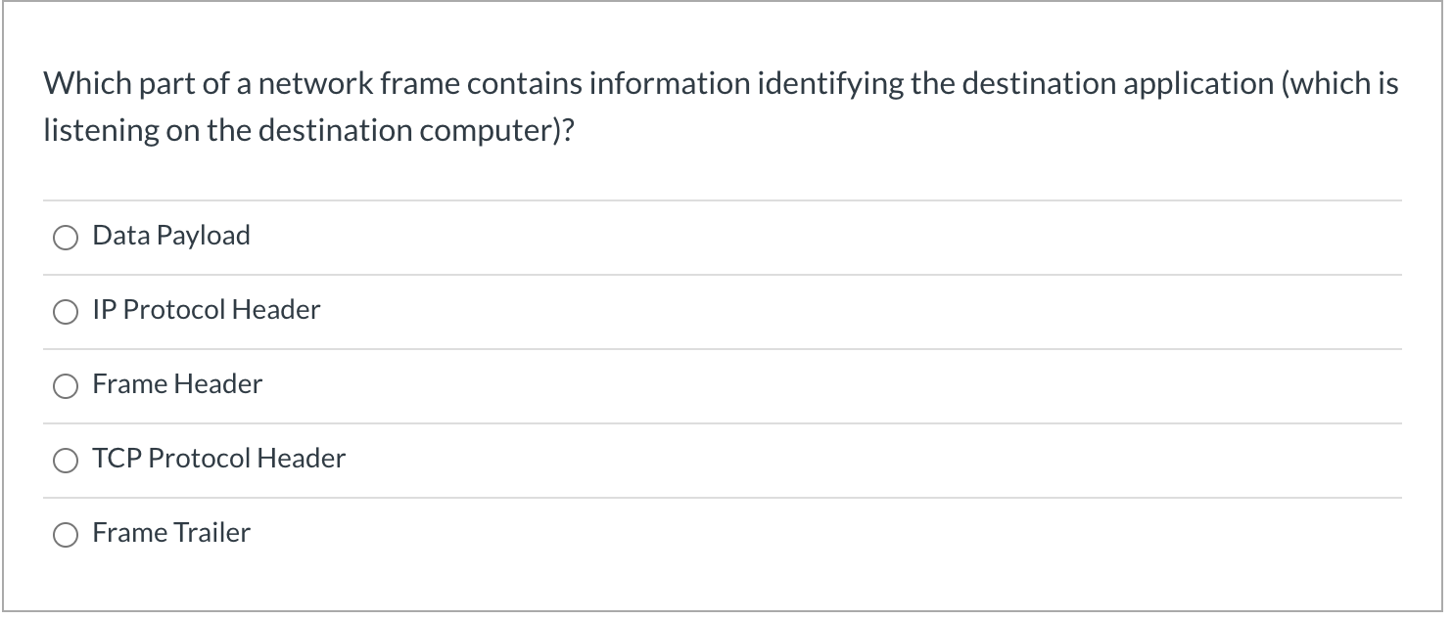Click the first answer option row

pyautogui.click(x=725, y=237)
